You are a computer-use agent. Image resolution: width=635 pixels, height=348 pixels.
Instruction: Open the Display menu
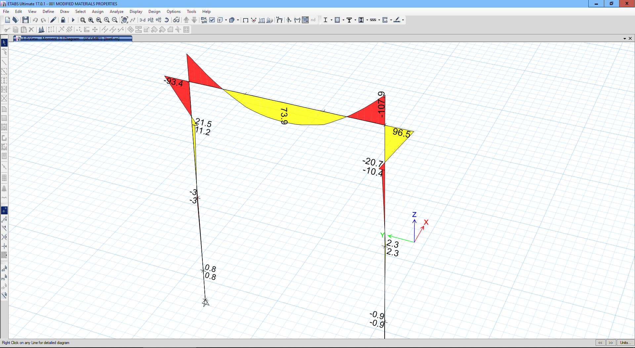[x=136, y=11]
